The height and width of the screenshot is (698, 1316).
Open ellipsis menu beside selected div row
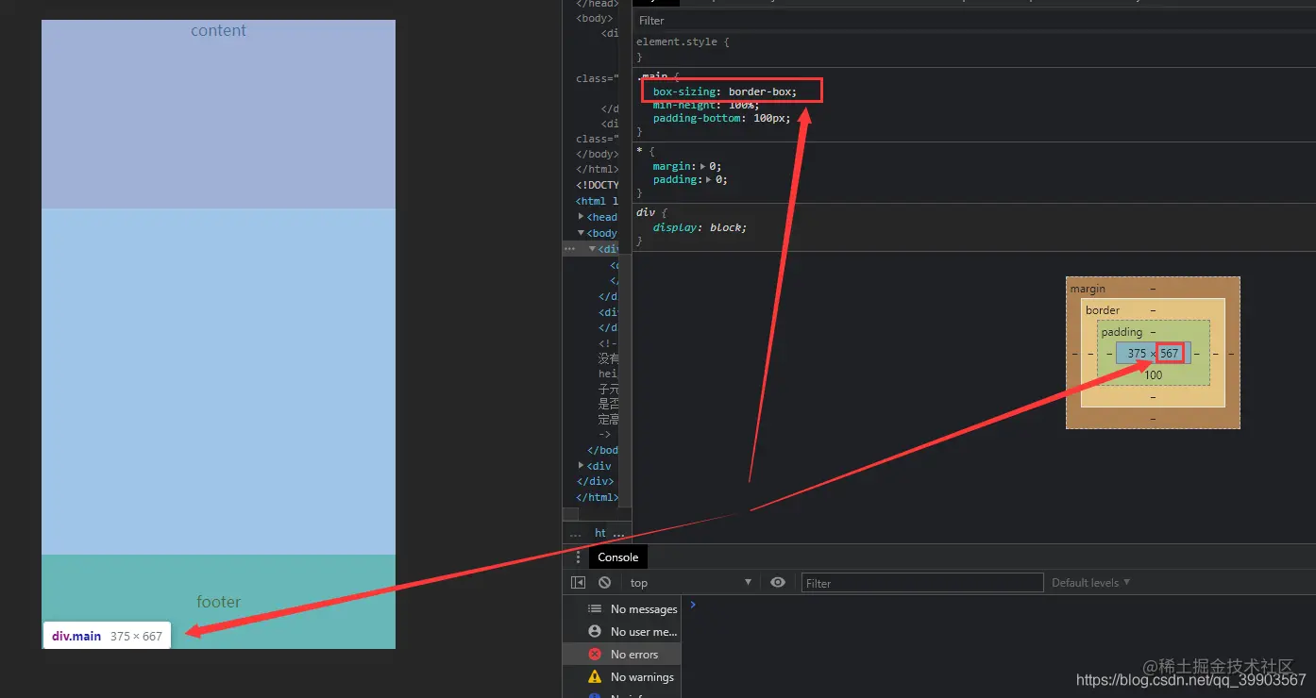(569, 249)
